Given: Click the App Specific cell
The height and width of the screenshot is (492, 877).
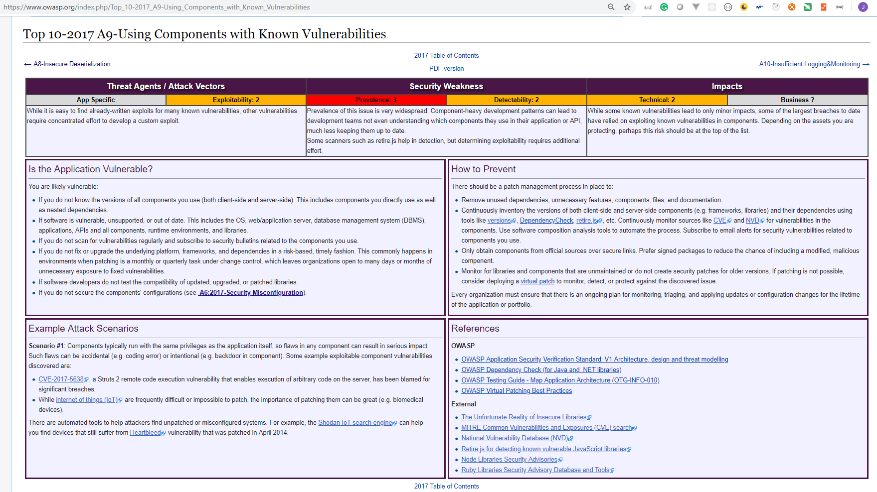Looking at the screenshot, I should click(x=96, y=100).
